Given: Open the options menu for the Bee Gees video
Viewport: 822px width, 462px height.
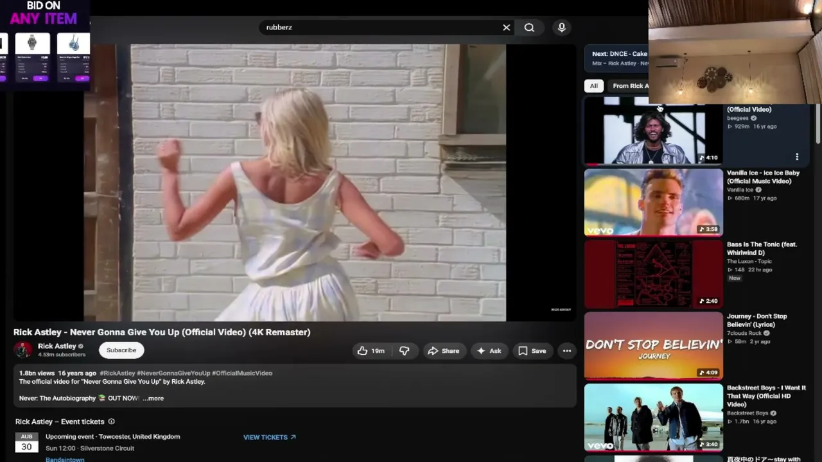Looking at the screenshot, I should [x=797, y=157].
